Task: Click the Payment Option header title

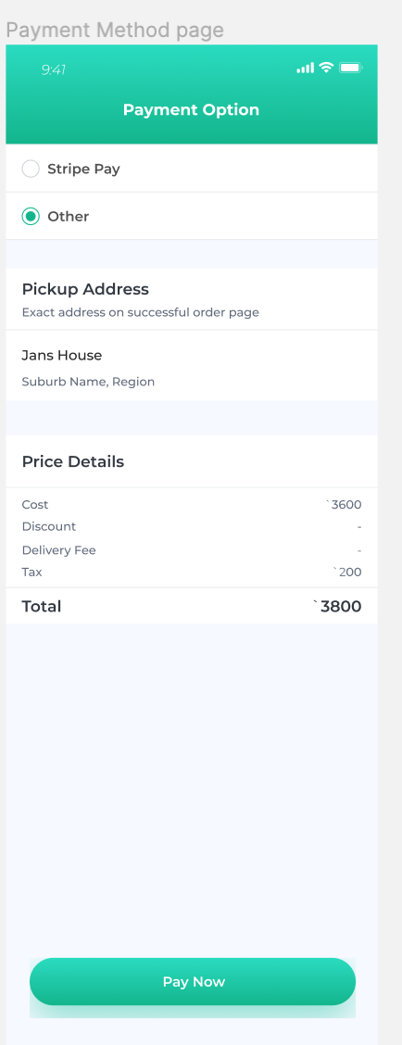Action: pos(192,110)
